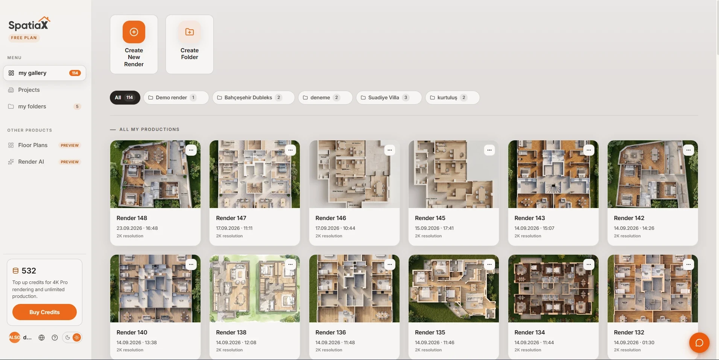
Task: Click the page vertical scrollbar
Action: [717, 28]
